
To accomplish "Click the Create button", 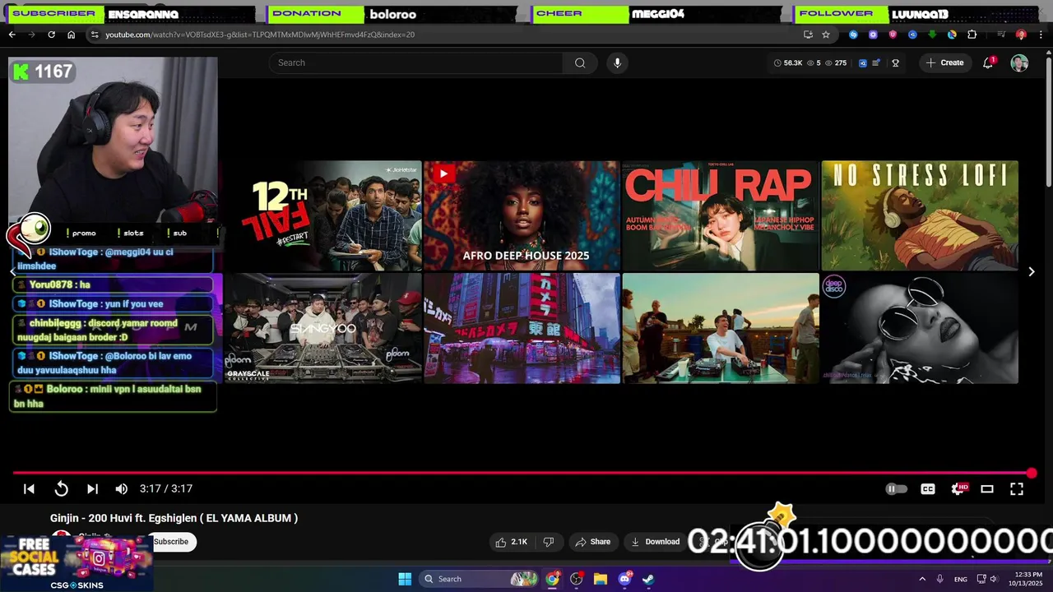I will click(x=944, y=62).
